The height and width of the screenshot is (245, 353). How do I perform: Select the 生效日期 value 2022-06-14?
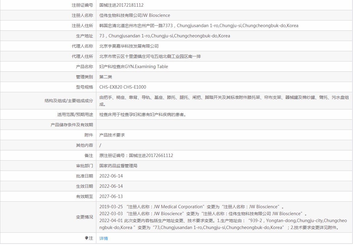pos(111,186)
